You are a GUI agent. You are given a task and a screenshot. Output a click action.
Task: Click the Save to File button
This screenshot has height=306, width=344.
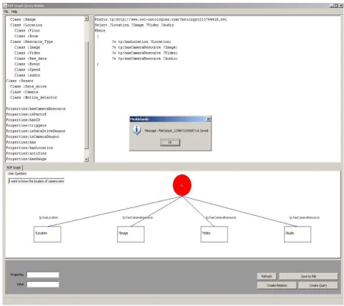(308, 276)
